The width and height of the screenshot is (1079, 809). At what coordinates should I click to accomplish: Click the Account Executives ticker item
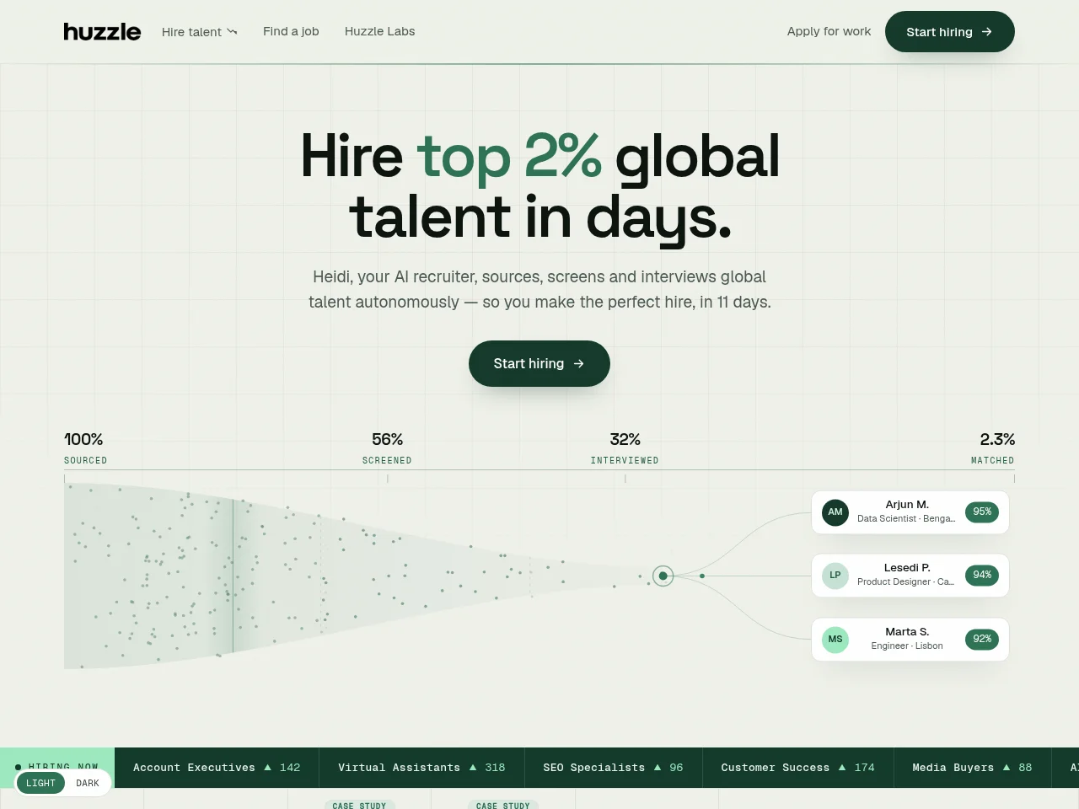[x=217, y=768]
